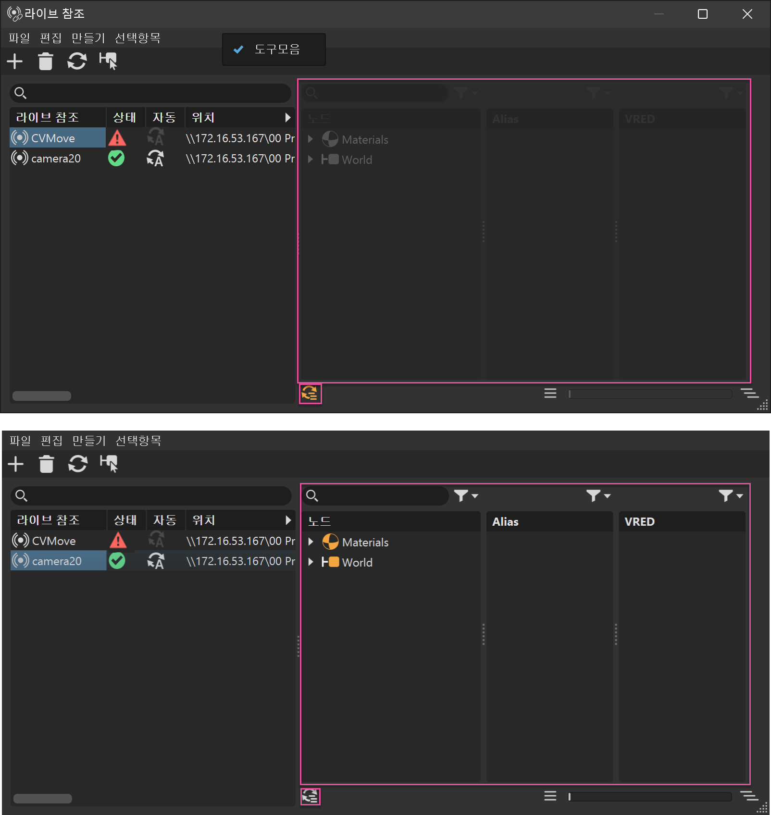
Task: Click camera20's green check icon in upper window
Action: [x=116, y=158]
